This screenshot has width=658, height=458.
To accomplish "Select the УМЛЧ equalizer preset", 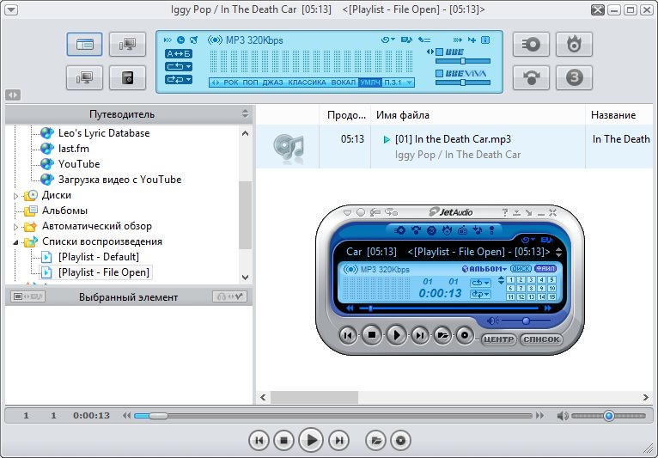I will (370, 82).
